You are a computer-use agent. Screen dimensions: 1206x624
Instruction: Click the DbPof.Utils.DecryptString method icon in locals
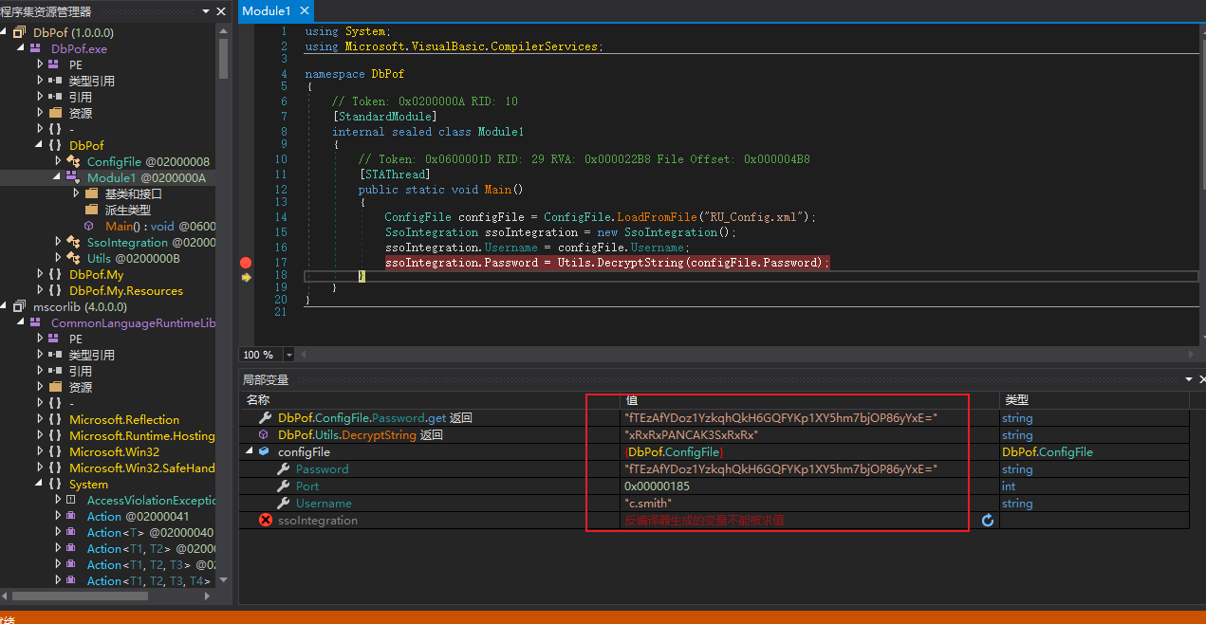tap(265, 435)
